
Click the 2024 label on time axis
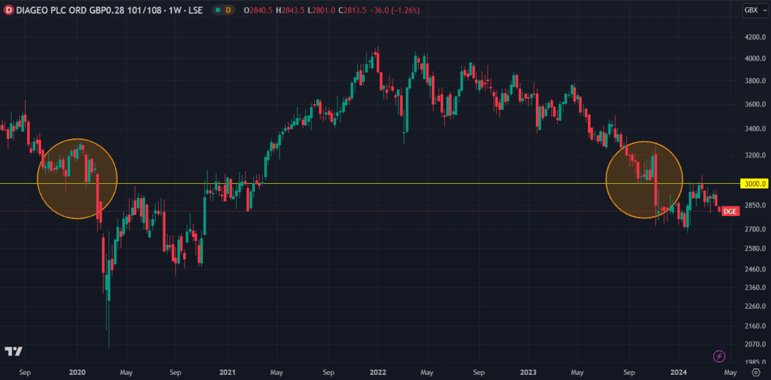(x=679, y=372)
